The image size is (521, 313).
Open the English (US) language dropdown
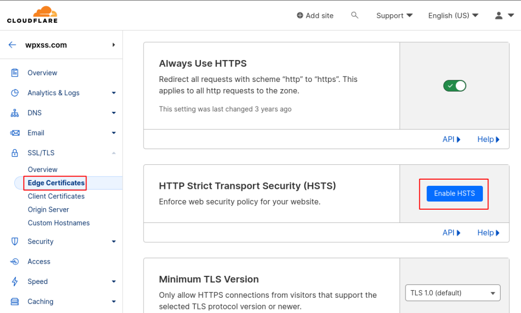click(453, 16)
